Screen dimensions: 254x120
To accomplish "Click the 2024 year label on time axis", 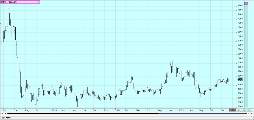I will [x=117, y=110].
